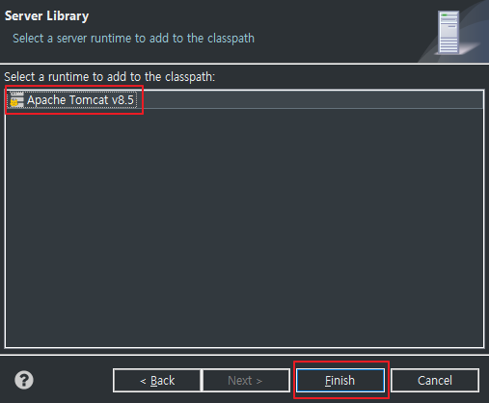Click the Tomcat server icon beside Apache Tomcat

pos(16,100)
